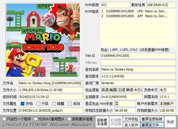
Task: Click the 文件位置 path field
Action: 51,110
